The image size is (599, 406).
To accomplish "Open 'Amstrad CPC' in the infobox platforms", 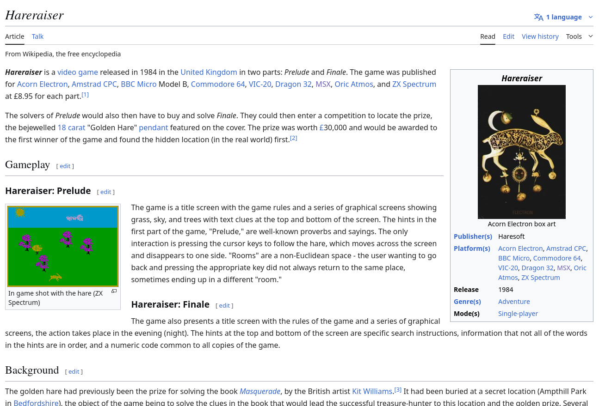I will click(x=566, y=248).
